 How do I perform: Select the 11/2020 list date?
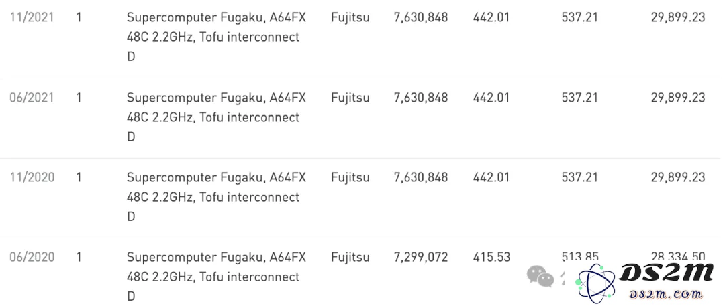tap(32, 177)
